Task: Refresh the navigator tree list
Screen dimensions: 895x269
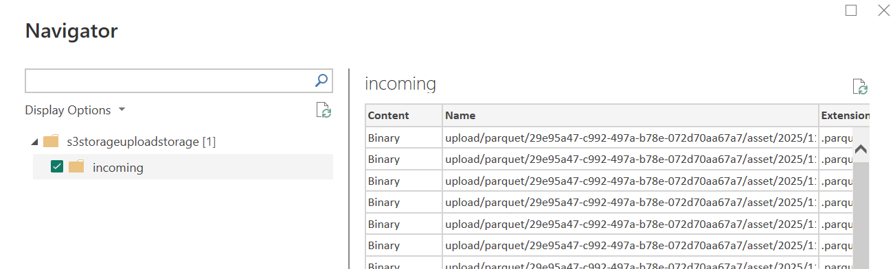Action: click(x=324, y=110)
